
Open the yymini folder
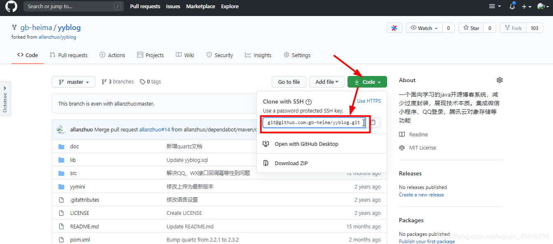pos(77,186)
